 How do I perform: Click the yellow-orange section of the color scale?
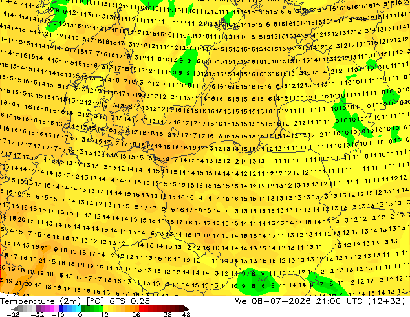pyautogui.click(x=121, y=309)
